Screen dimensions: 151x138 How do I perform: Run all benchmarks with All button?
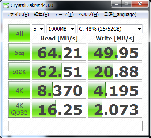pos(19,33)
